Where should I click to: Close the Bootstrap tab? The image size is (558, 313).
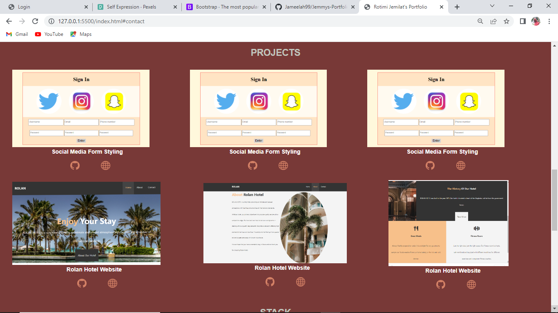point(264,7)
